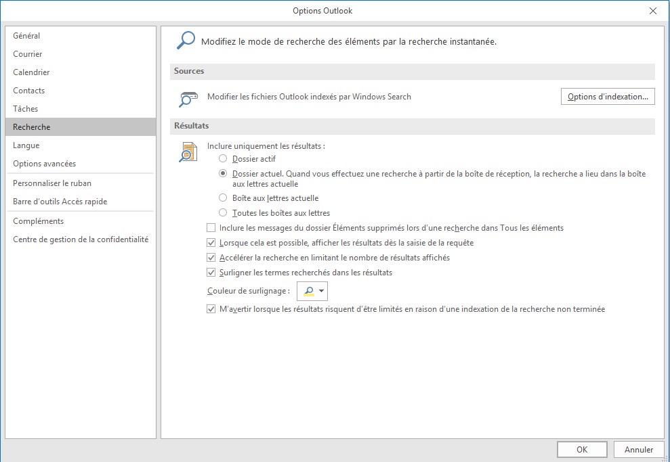Open Centre de gestion de la confidentialité
This screenshot has height=462, width=670.
coord(81,239)
